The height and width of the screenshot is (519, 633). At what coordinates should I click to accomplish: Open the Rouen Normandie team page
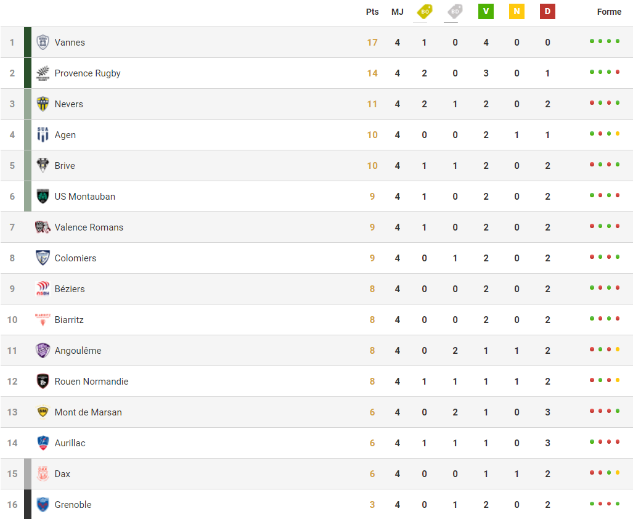click(91, 382)
